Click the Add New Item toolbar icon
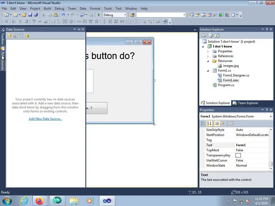 click(x=15, y=15)
